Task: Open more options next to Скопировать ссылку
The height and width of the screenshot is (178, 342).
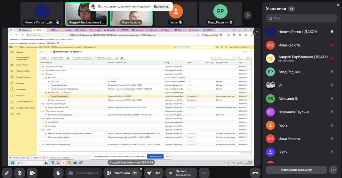Action: [333, 170]
